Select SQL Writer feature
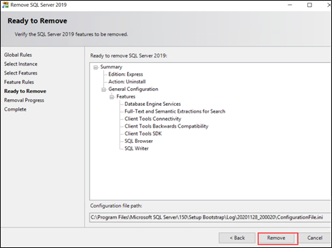This screenshot has height=248, width=332. [x=137, y=148]
